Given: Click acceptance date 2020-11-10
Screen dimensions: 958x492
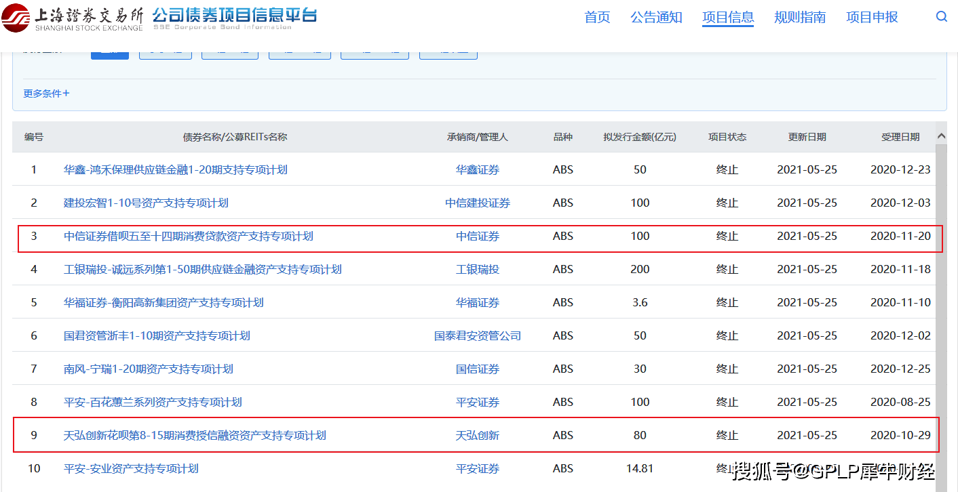Looking at the screenshot, I should coord(900,302).
